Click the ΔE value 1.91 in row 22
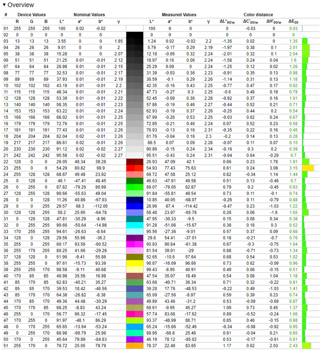 pyautogui.click(x=293, y=162)
